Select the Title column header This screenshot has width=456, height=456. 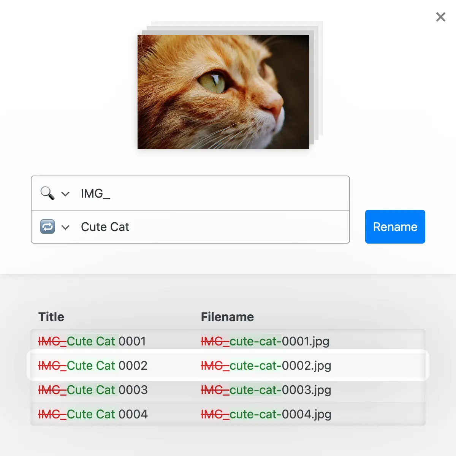point(51,317)
